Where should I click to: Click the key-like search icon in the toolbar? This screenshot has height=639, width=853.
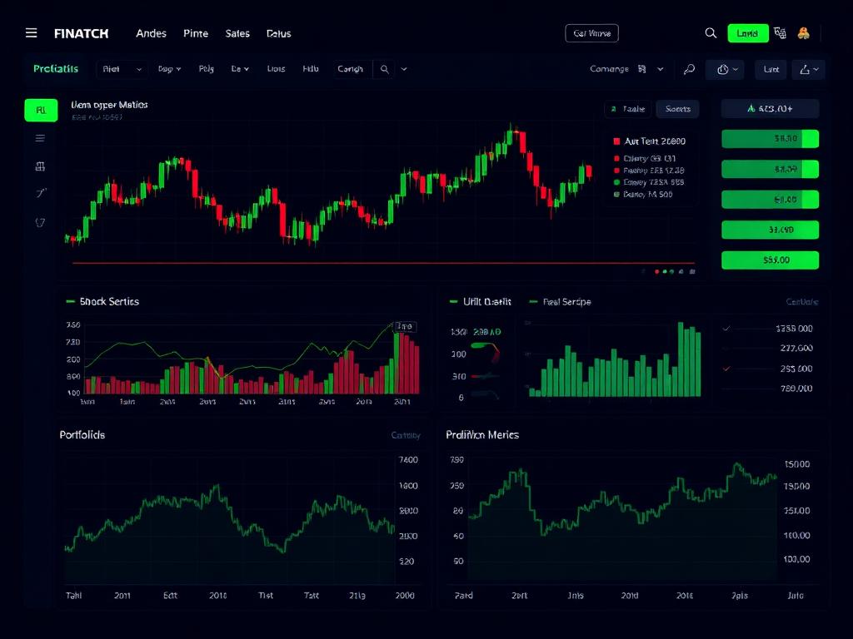689,69
